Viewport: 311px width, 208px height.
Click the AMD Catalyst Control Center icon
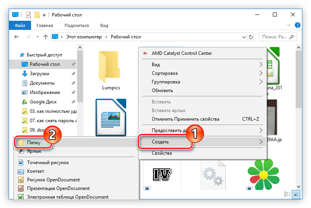click(145, 53)
